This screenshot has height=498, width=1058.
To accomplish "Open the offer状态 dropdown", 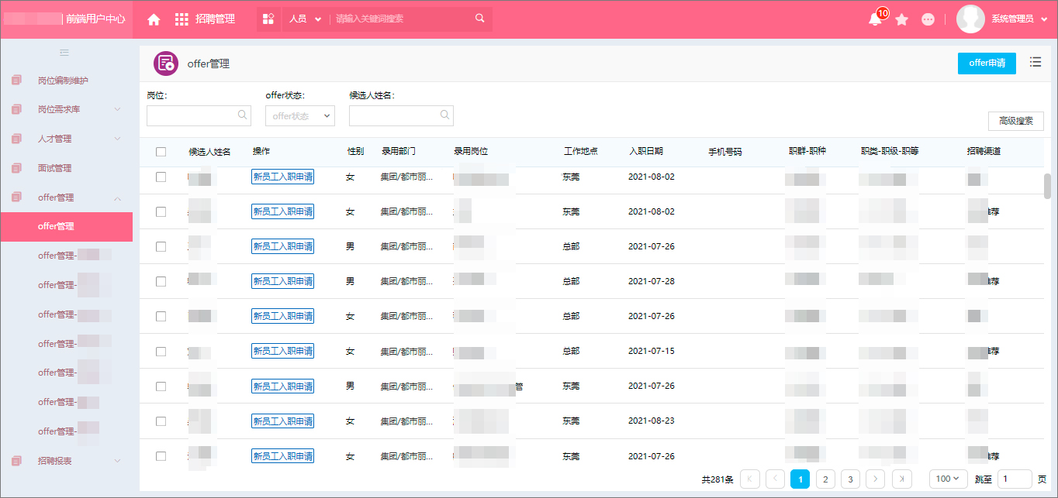I will pos(299,116).
